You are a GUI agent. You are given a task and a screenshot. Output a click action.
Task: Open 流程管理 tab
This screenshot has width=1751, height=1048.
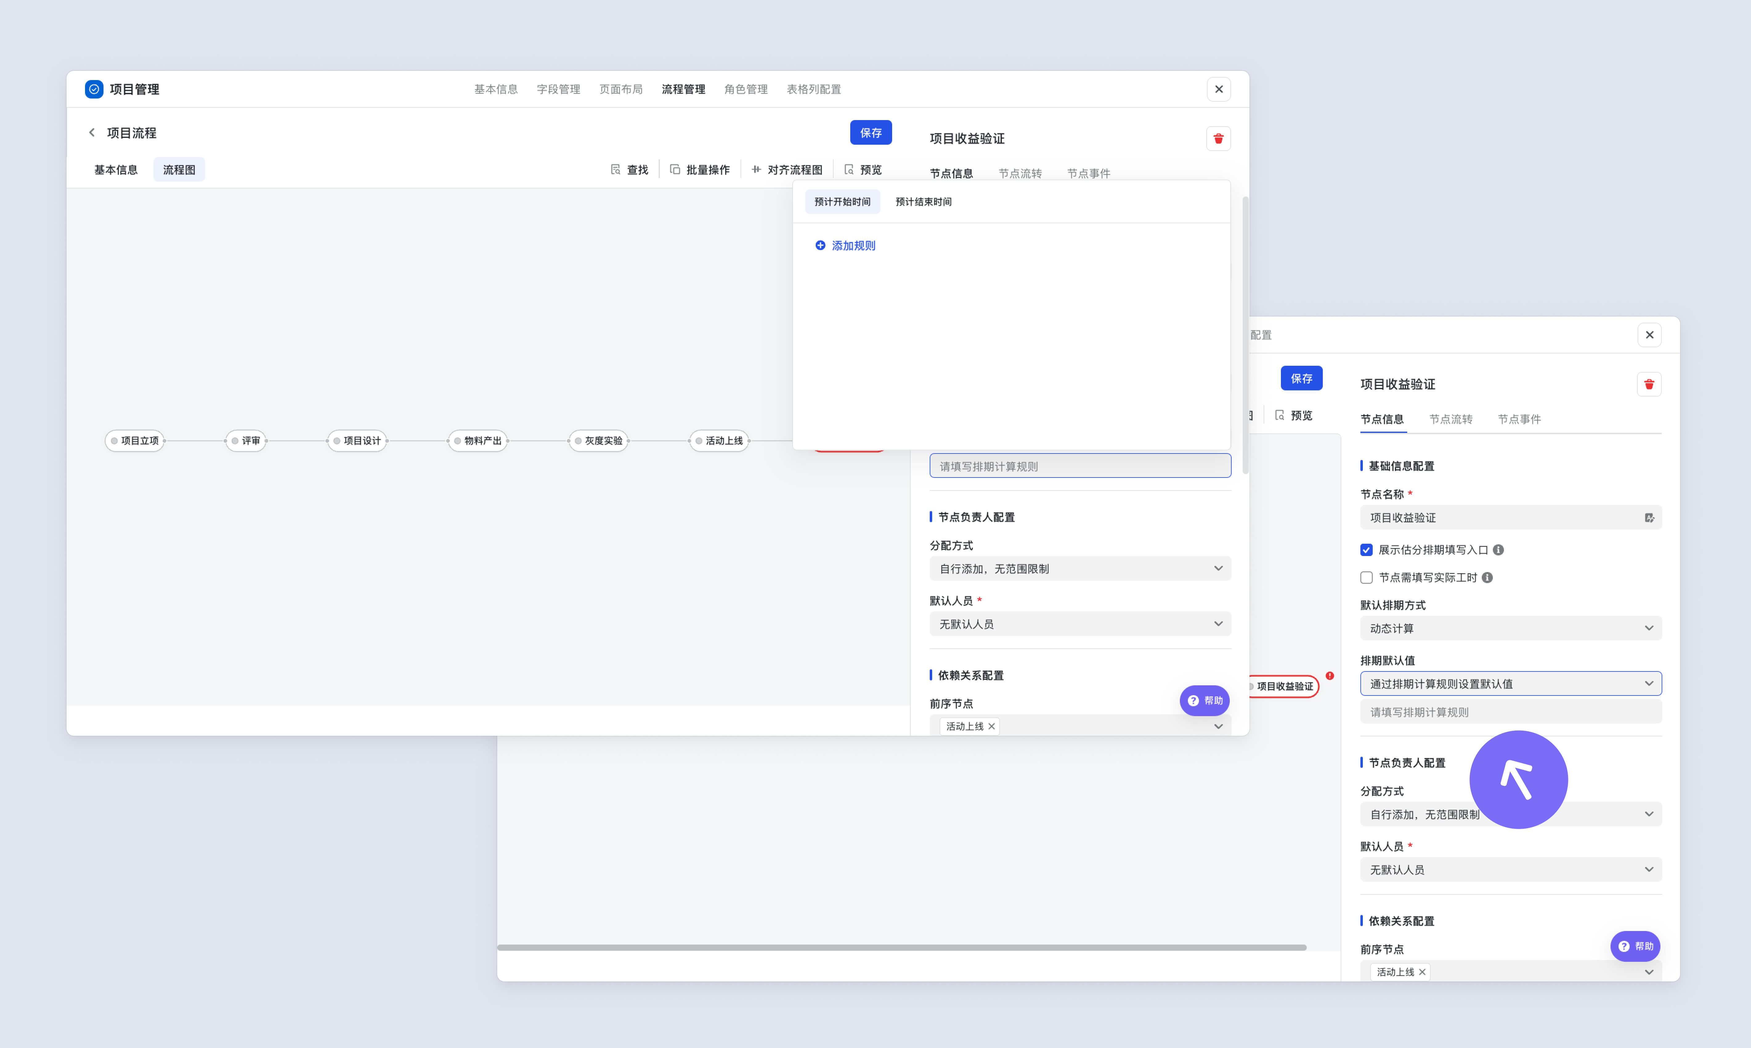(x=683, y=89)
